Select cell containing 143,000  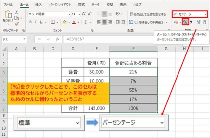click(x=96, y=108)
